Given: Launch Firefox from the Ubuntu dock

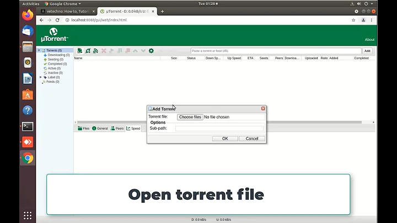Looking at the screenshot, I should 28,15.
